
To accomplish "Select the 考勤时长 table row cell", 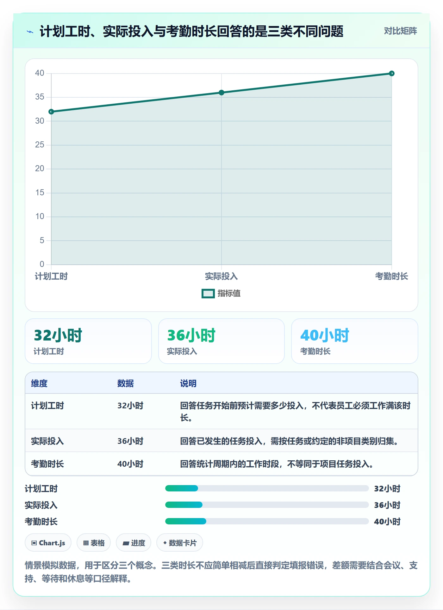I will (47, 464).
